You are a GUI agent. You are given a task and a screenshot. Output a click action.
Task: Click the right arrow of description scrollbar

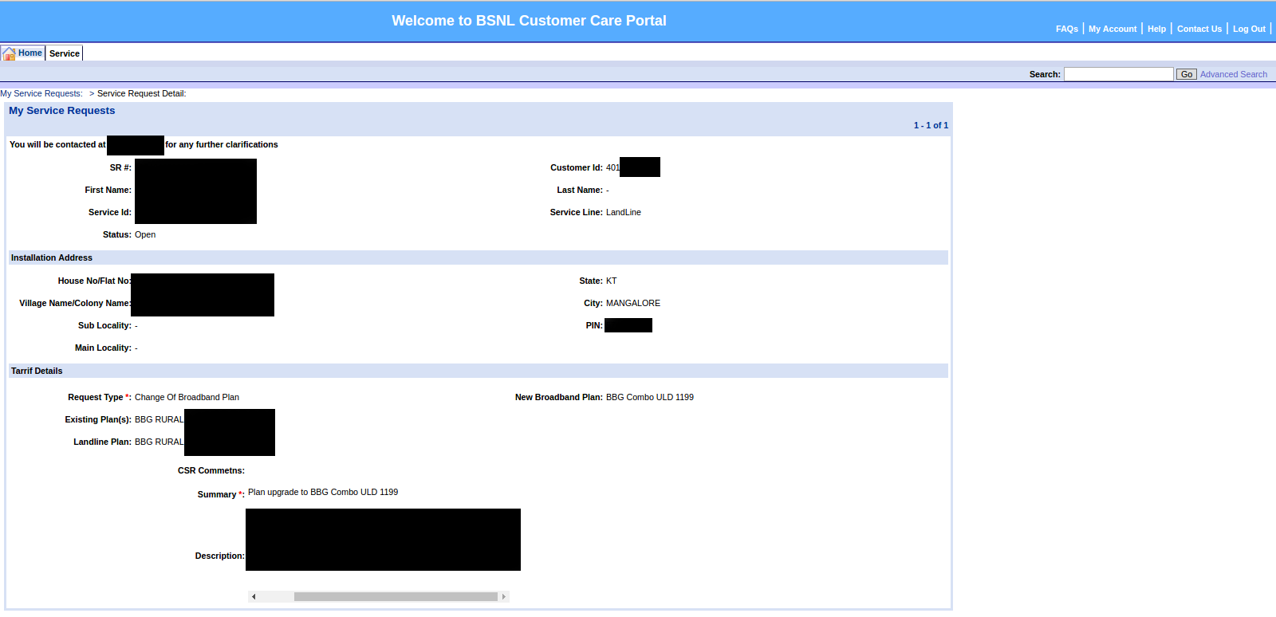point(503,596)
